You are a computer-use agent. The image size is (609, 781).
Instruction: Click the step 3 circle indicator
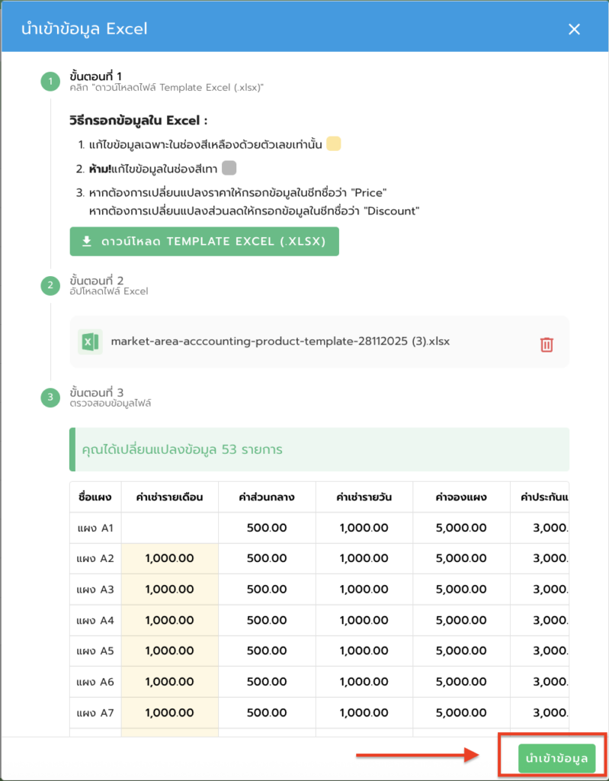[50, 397]
